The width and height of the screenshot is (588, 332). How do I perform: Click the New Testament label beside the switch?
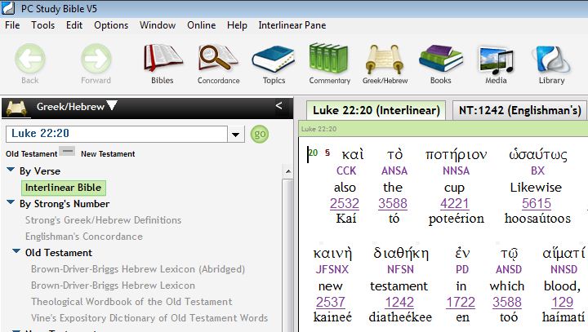point(108,154)
